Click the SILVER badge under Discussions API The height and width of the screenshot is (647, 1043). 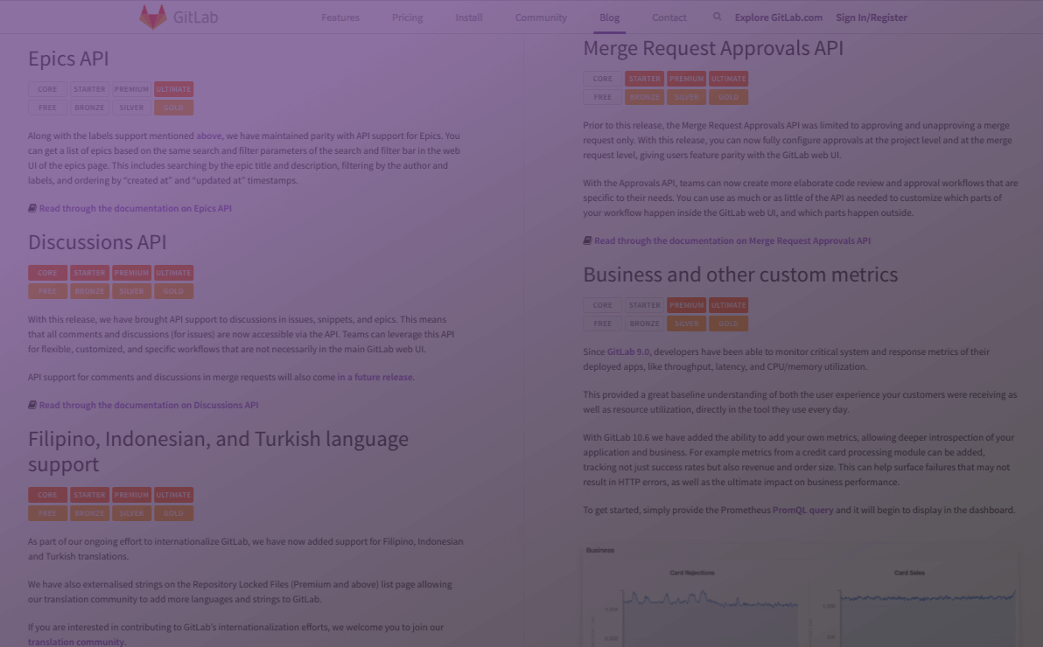coord(131,291)
